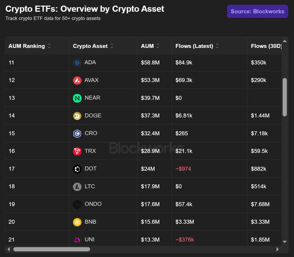Select the CRO asset name

[x=91, y=133]
